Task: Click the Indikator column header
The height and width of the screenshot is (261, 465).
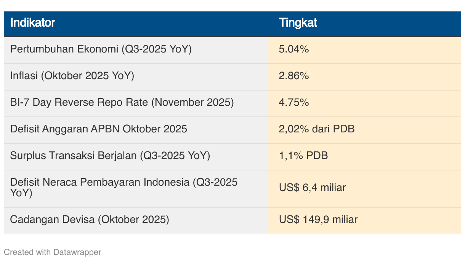Action: point(33,23)
